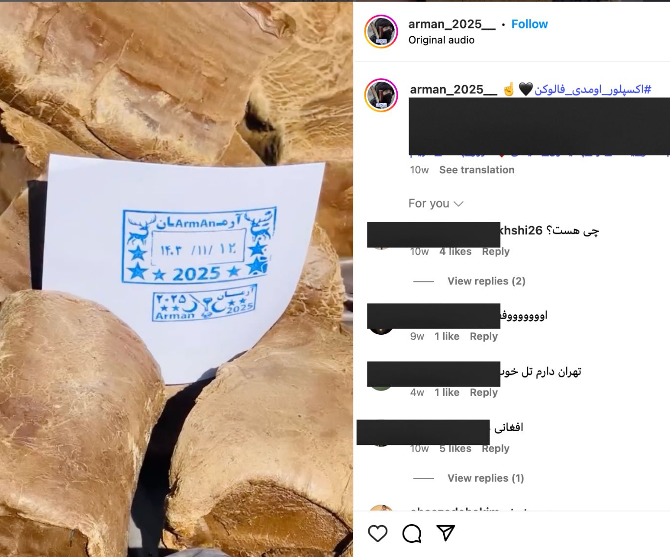Reply to the افغانی comment

[x=496, y=449]
